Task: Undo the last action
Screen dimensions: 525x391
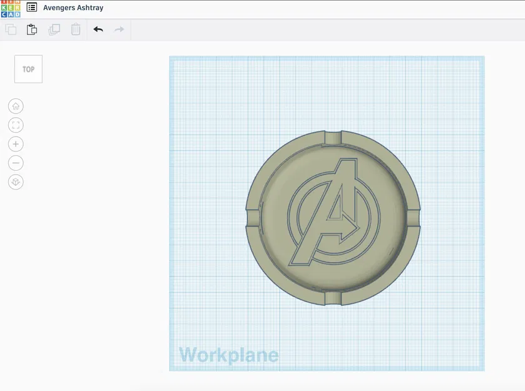Action: point(98,29)
